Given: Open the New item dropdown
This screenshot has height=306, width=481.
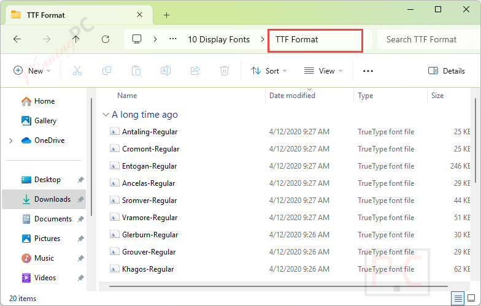Looking at the screenshot, I should point(32,71).
